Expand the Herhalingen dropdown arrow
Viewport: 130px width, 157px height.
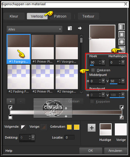pyautogui.click(x=123, y=62)
